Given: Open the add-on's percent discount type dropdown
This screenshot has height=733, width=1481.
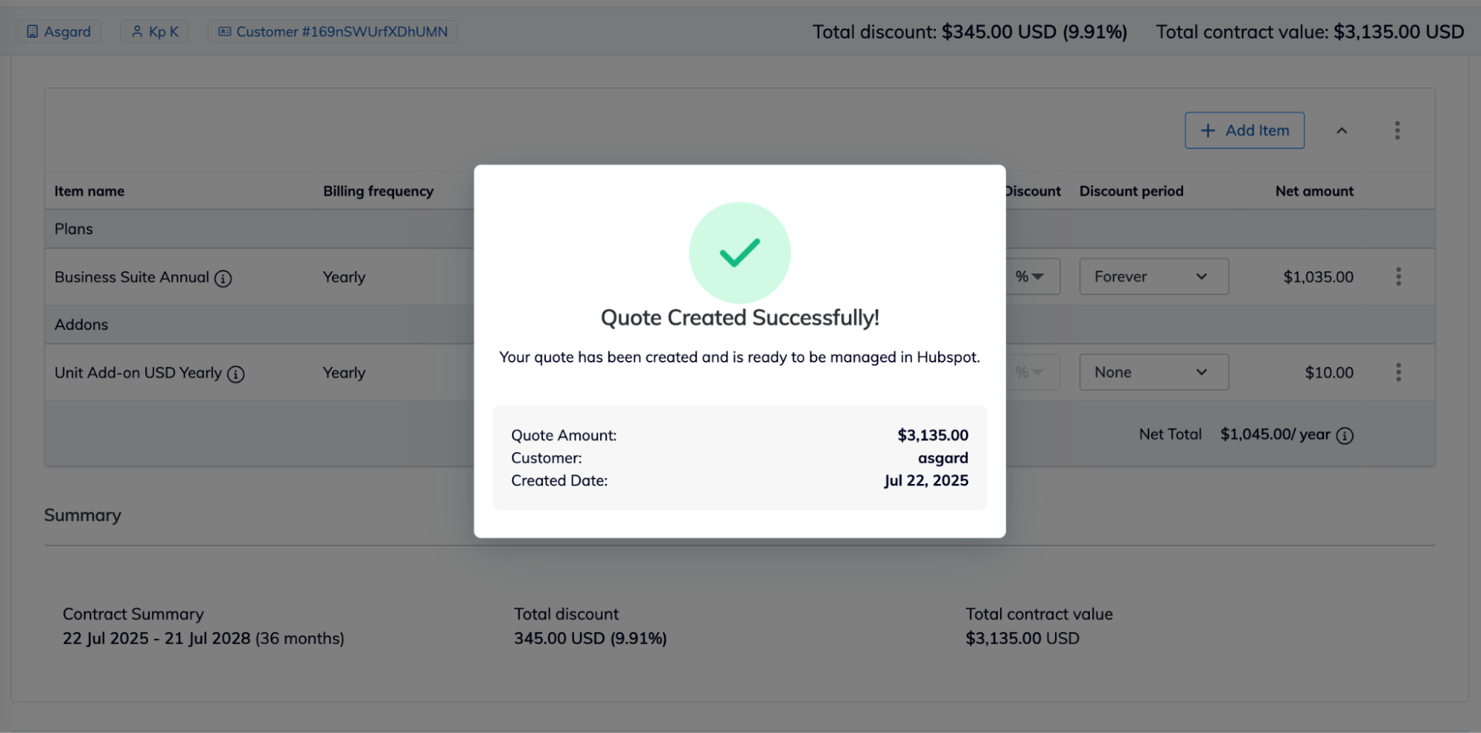Looking at the screenshot, I should [1031, 372].
